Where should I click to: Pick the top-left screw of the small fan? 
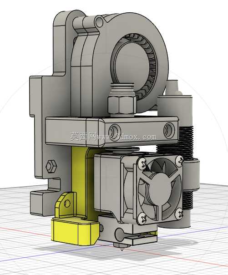[x=143, y=163]
